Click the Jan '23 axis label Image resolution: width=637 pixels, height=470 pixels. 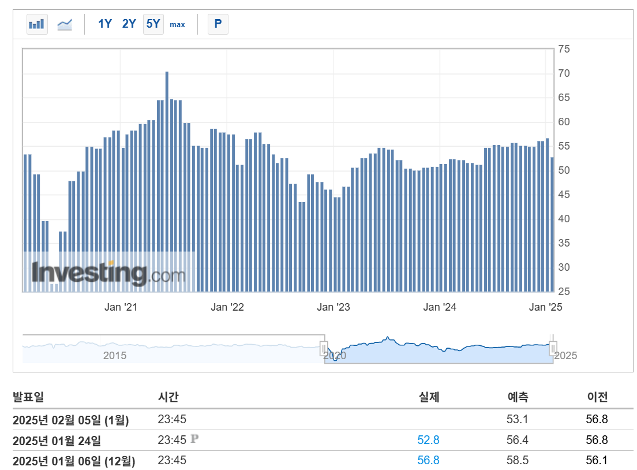tap(333, 307)
